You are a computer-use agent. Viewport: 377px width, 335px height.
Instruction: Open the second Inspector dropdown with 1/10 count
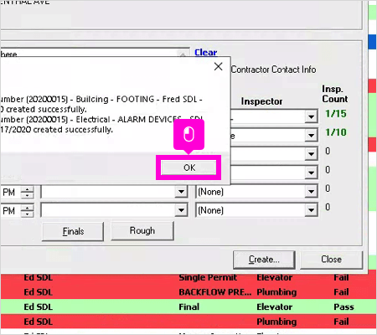coord(312,136)
